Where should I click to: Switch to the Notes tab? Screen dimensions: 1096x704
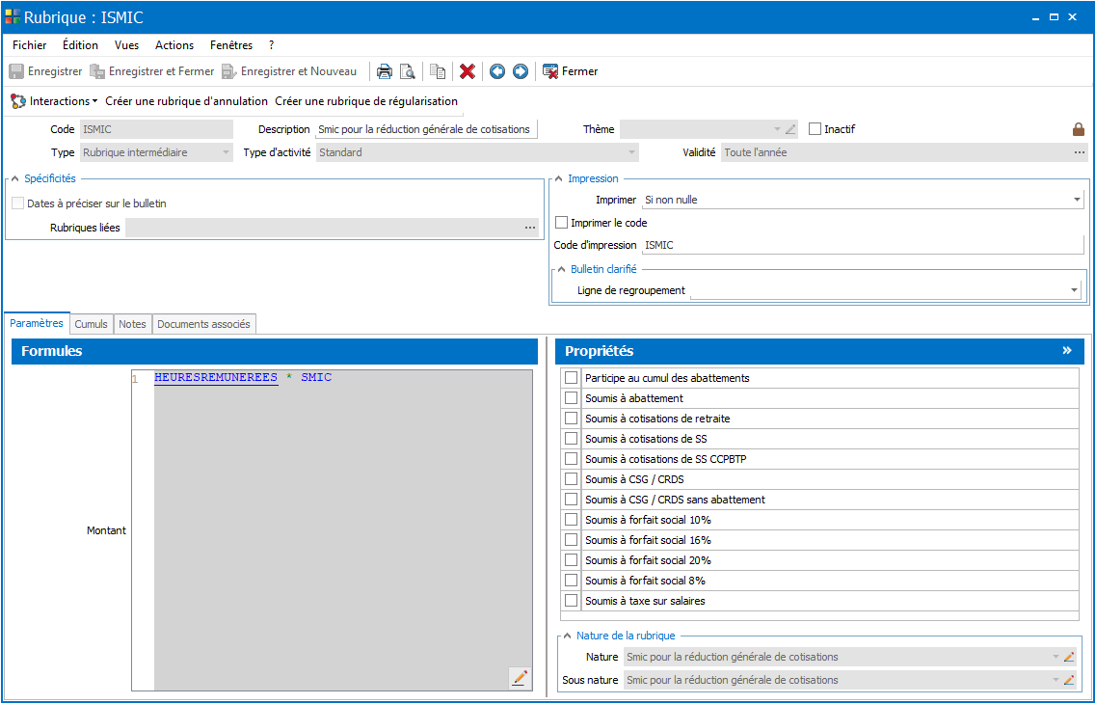click(132, 324)
